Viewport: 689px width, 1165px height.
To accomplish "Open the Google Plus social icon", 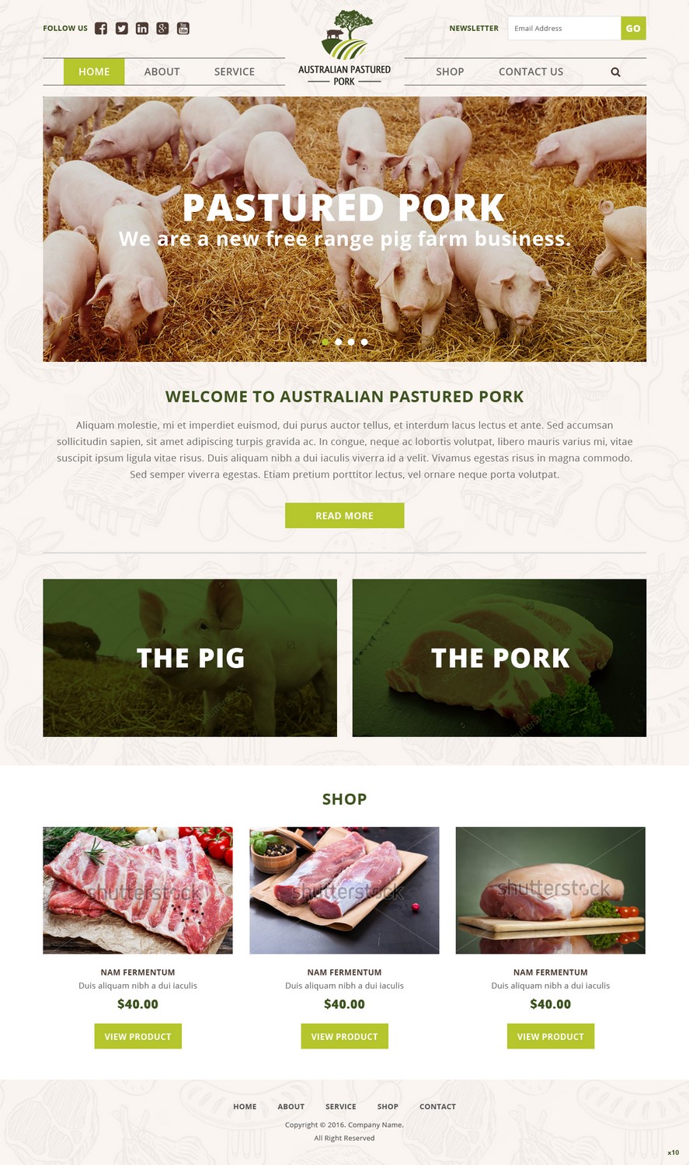I will 162,29.
